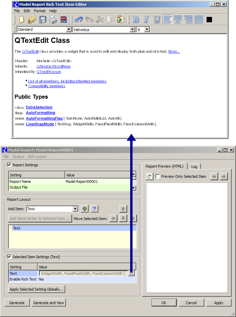The image size is (236, 317).
Task: Align text right
Action: point(188,20)
